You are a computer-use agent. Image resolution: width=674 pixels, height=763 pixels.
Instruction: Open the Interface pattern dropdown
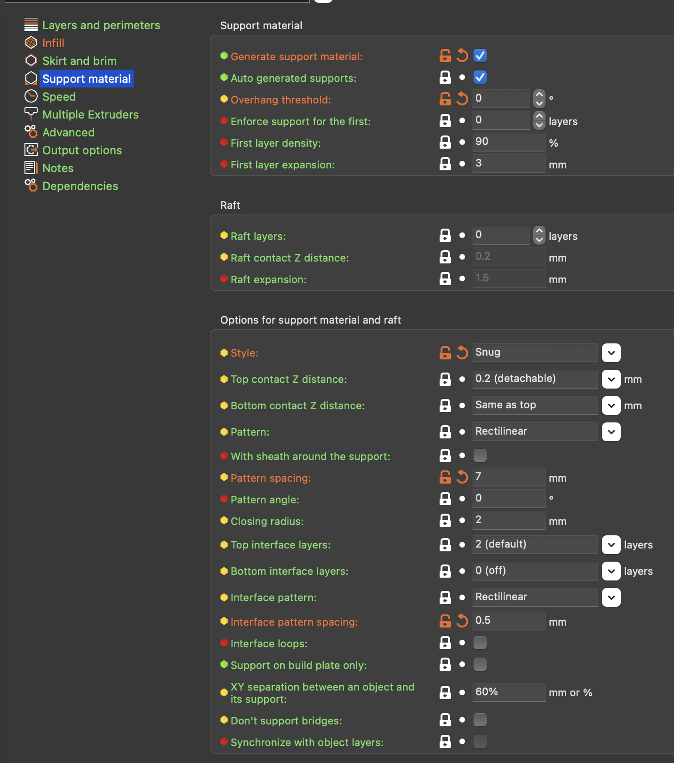point(611,597)
